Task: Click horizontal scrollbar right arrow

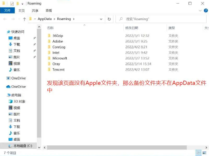Action: coord(206,147)
